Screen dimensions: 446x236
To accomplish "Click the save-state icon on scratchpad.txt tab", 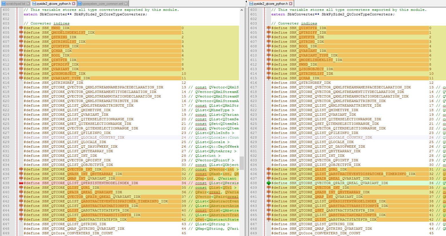I will [x=4, y=4].
